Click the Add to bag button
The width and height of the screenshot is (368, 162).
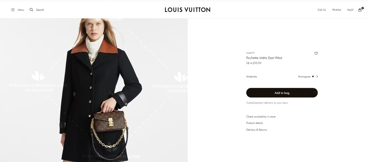282,93
